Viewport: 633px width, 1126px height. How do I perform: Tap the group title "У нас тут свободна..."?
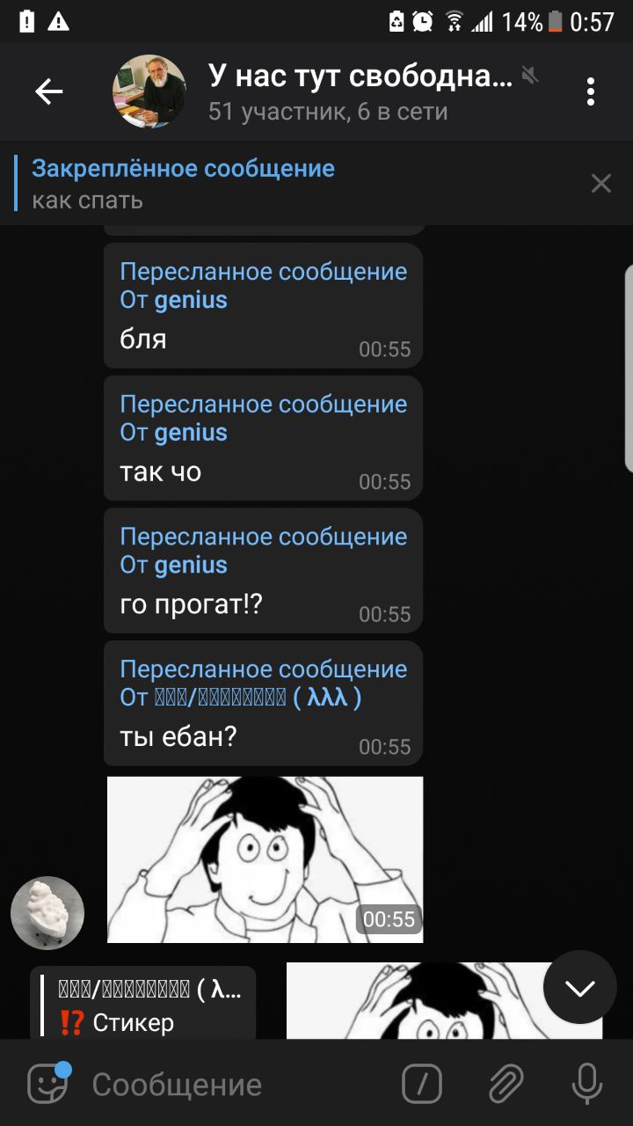[360, 76]
